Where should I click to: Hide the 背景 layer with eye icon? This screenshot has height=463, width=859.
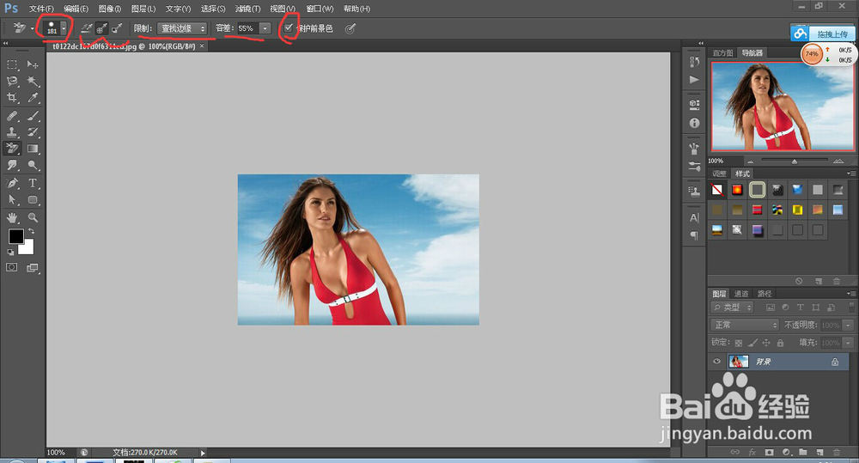pyautogui.click(x=716, y=362)
